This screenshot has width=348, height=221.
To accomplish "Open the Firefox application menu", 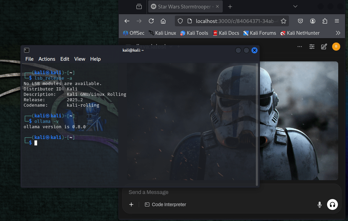I will point(337,21).
